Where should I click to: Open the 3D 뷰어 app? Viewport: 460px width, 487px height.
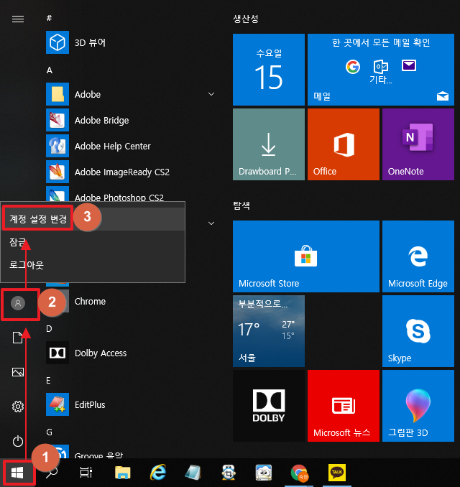click(x=131, y=42)
